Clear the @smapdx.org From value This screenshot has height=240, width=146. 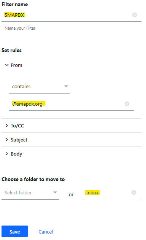pos(127,104)
